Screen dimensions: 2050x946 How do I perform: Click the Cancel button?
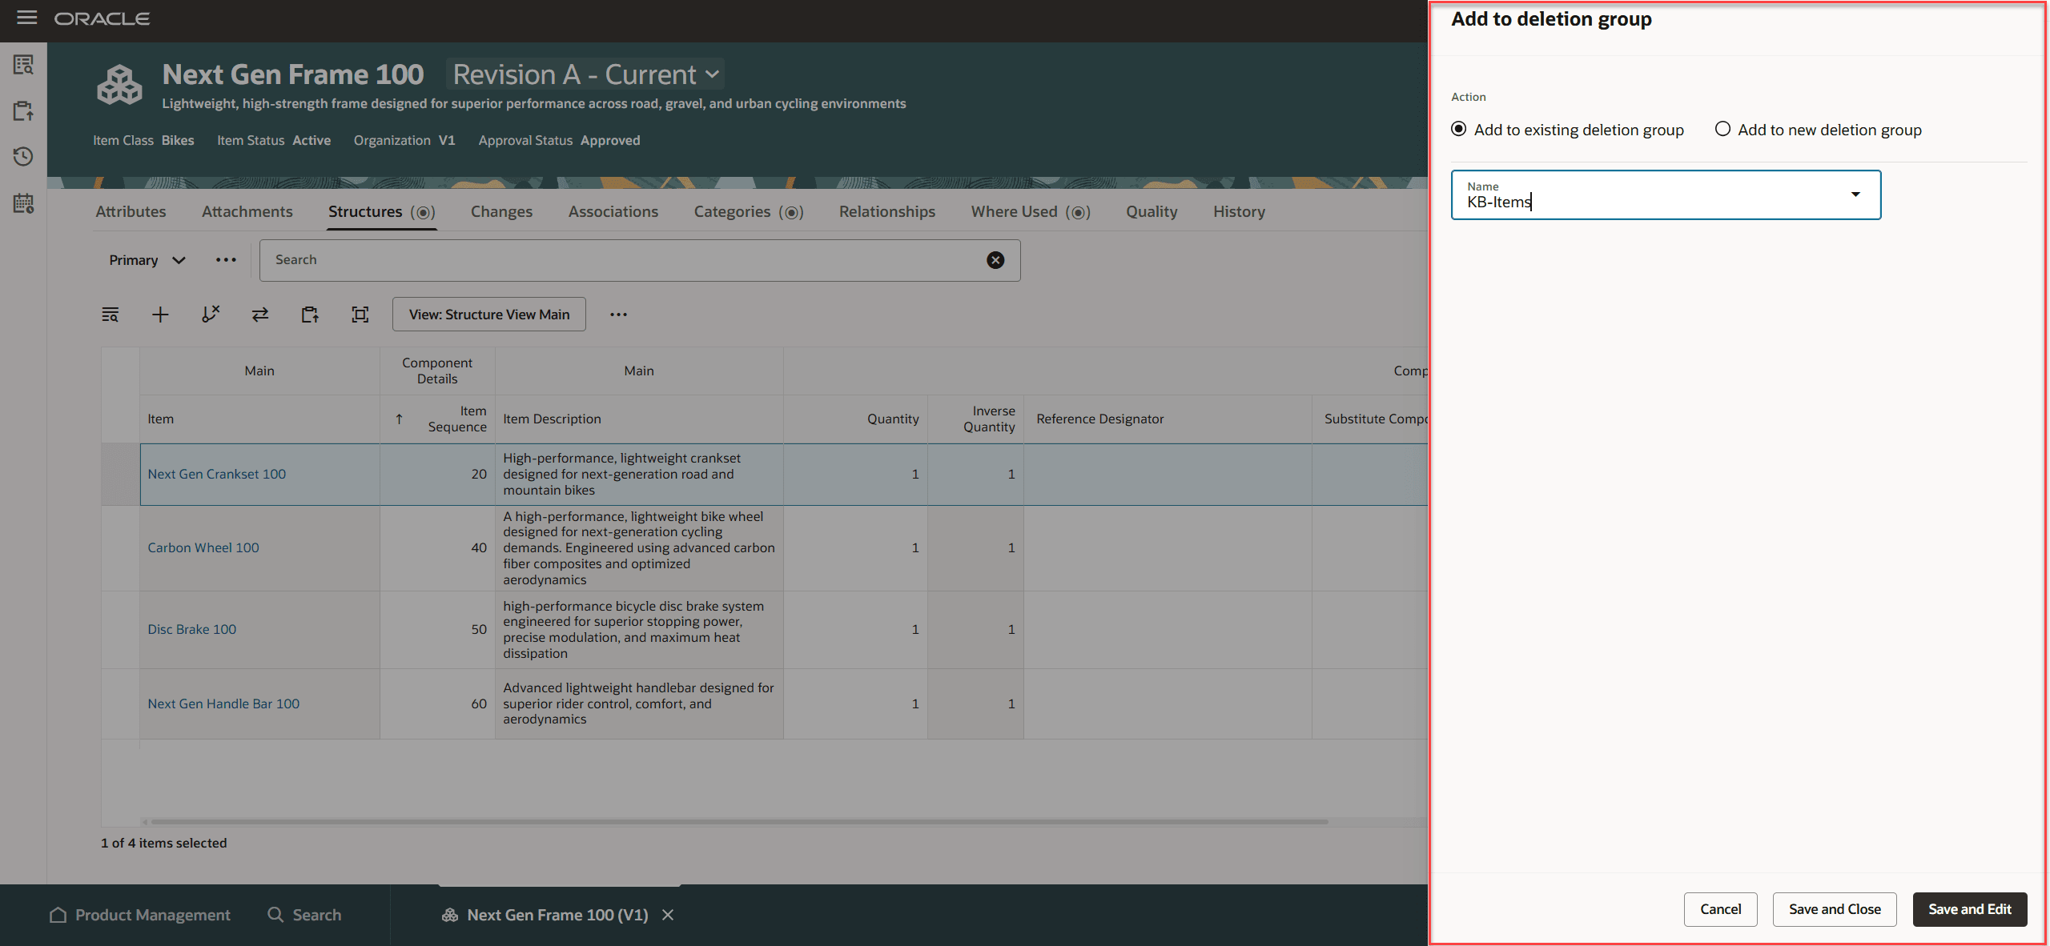pos(1721,909)
